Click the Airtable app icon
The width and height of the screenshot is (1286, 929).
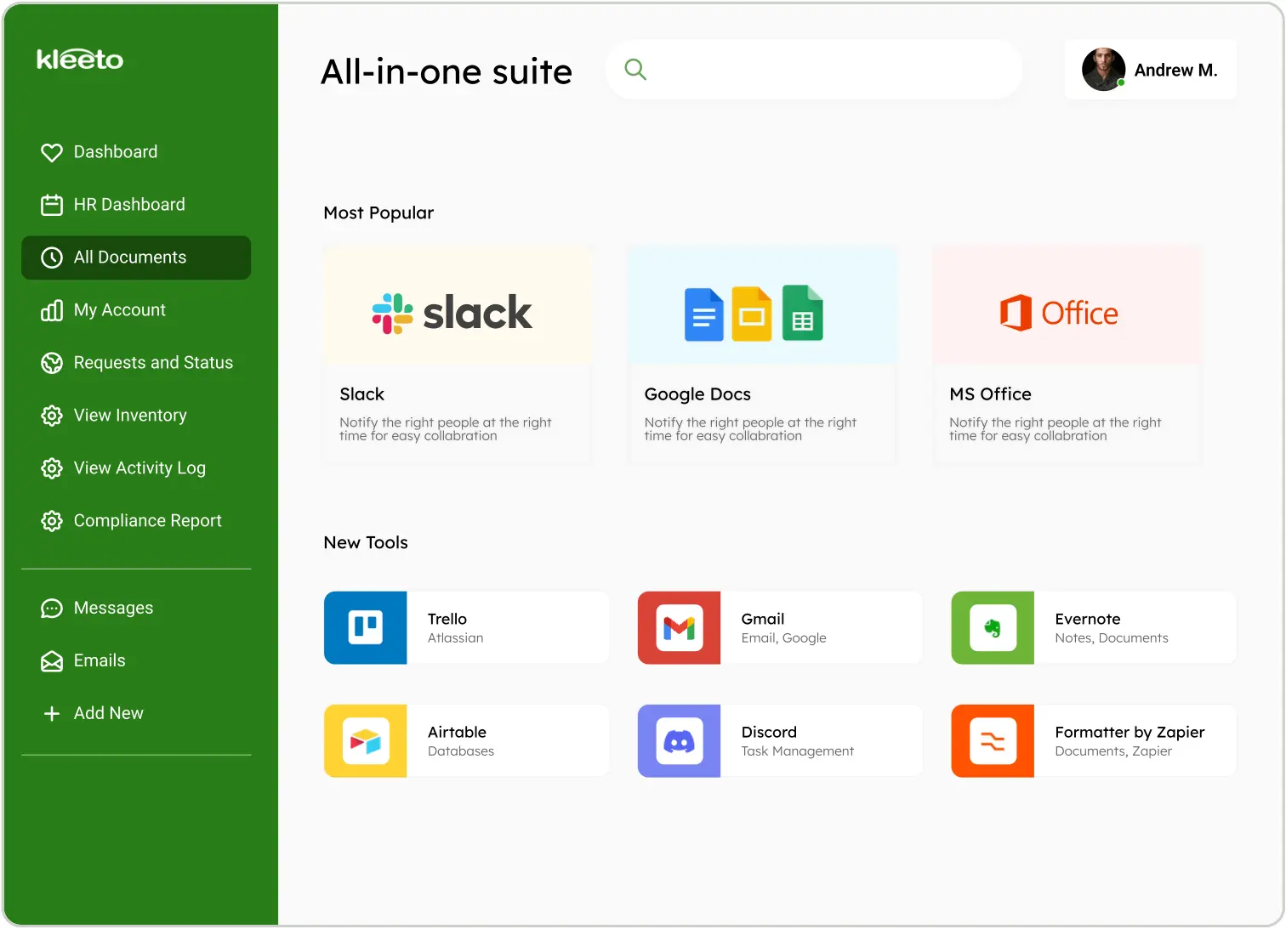pos(366,740)
